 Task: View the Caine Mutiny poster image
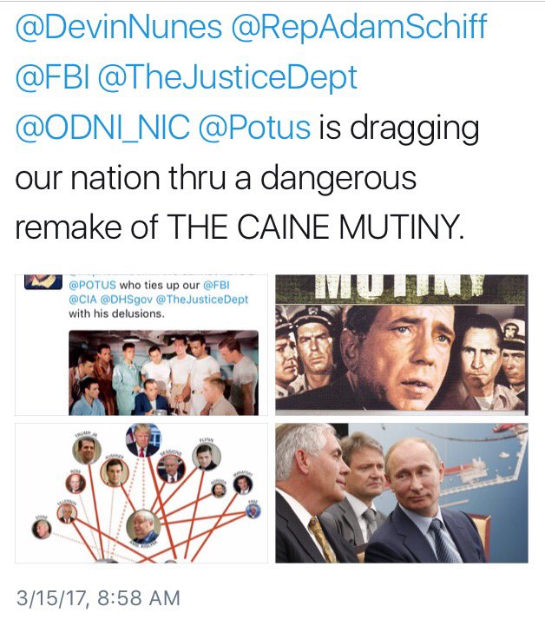click(x=401, y=345)
